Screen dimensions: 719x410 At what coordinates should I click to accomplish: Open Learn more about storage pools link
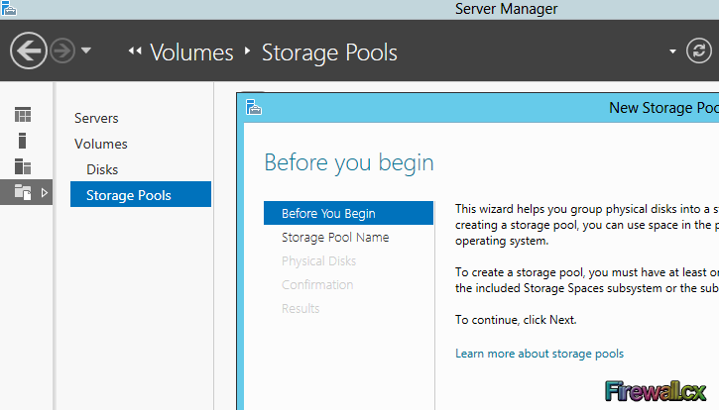coord(539,354)
